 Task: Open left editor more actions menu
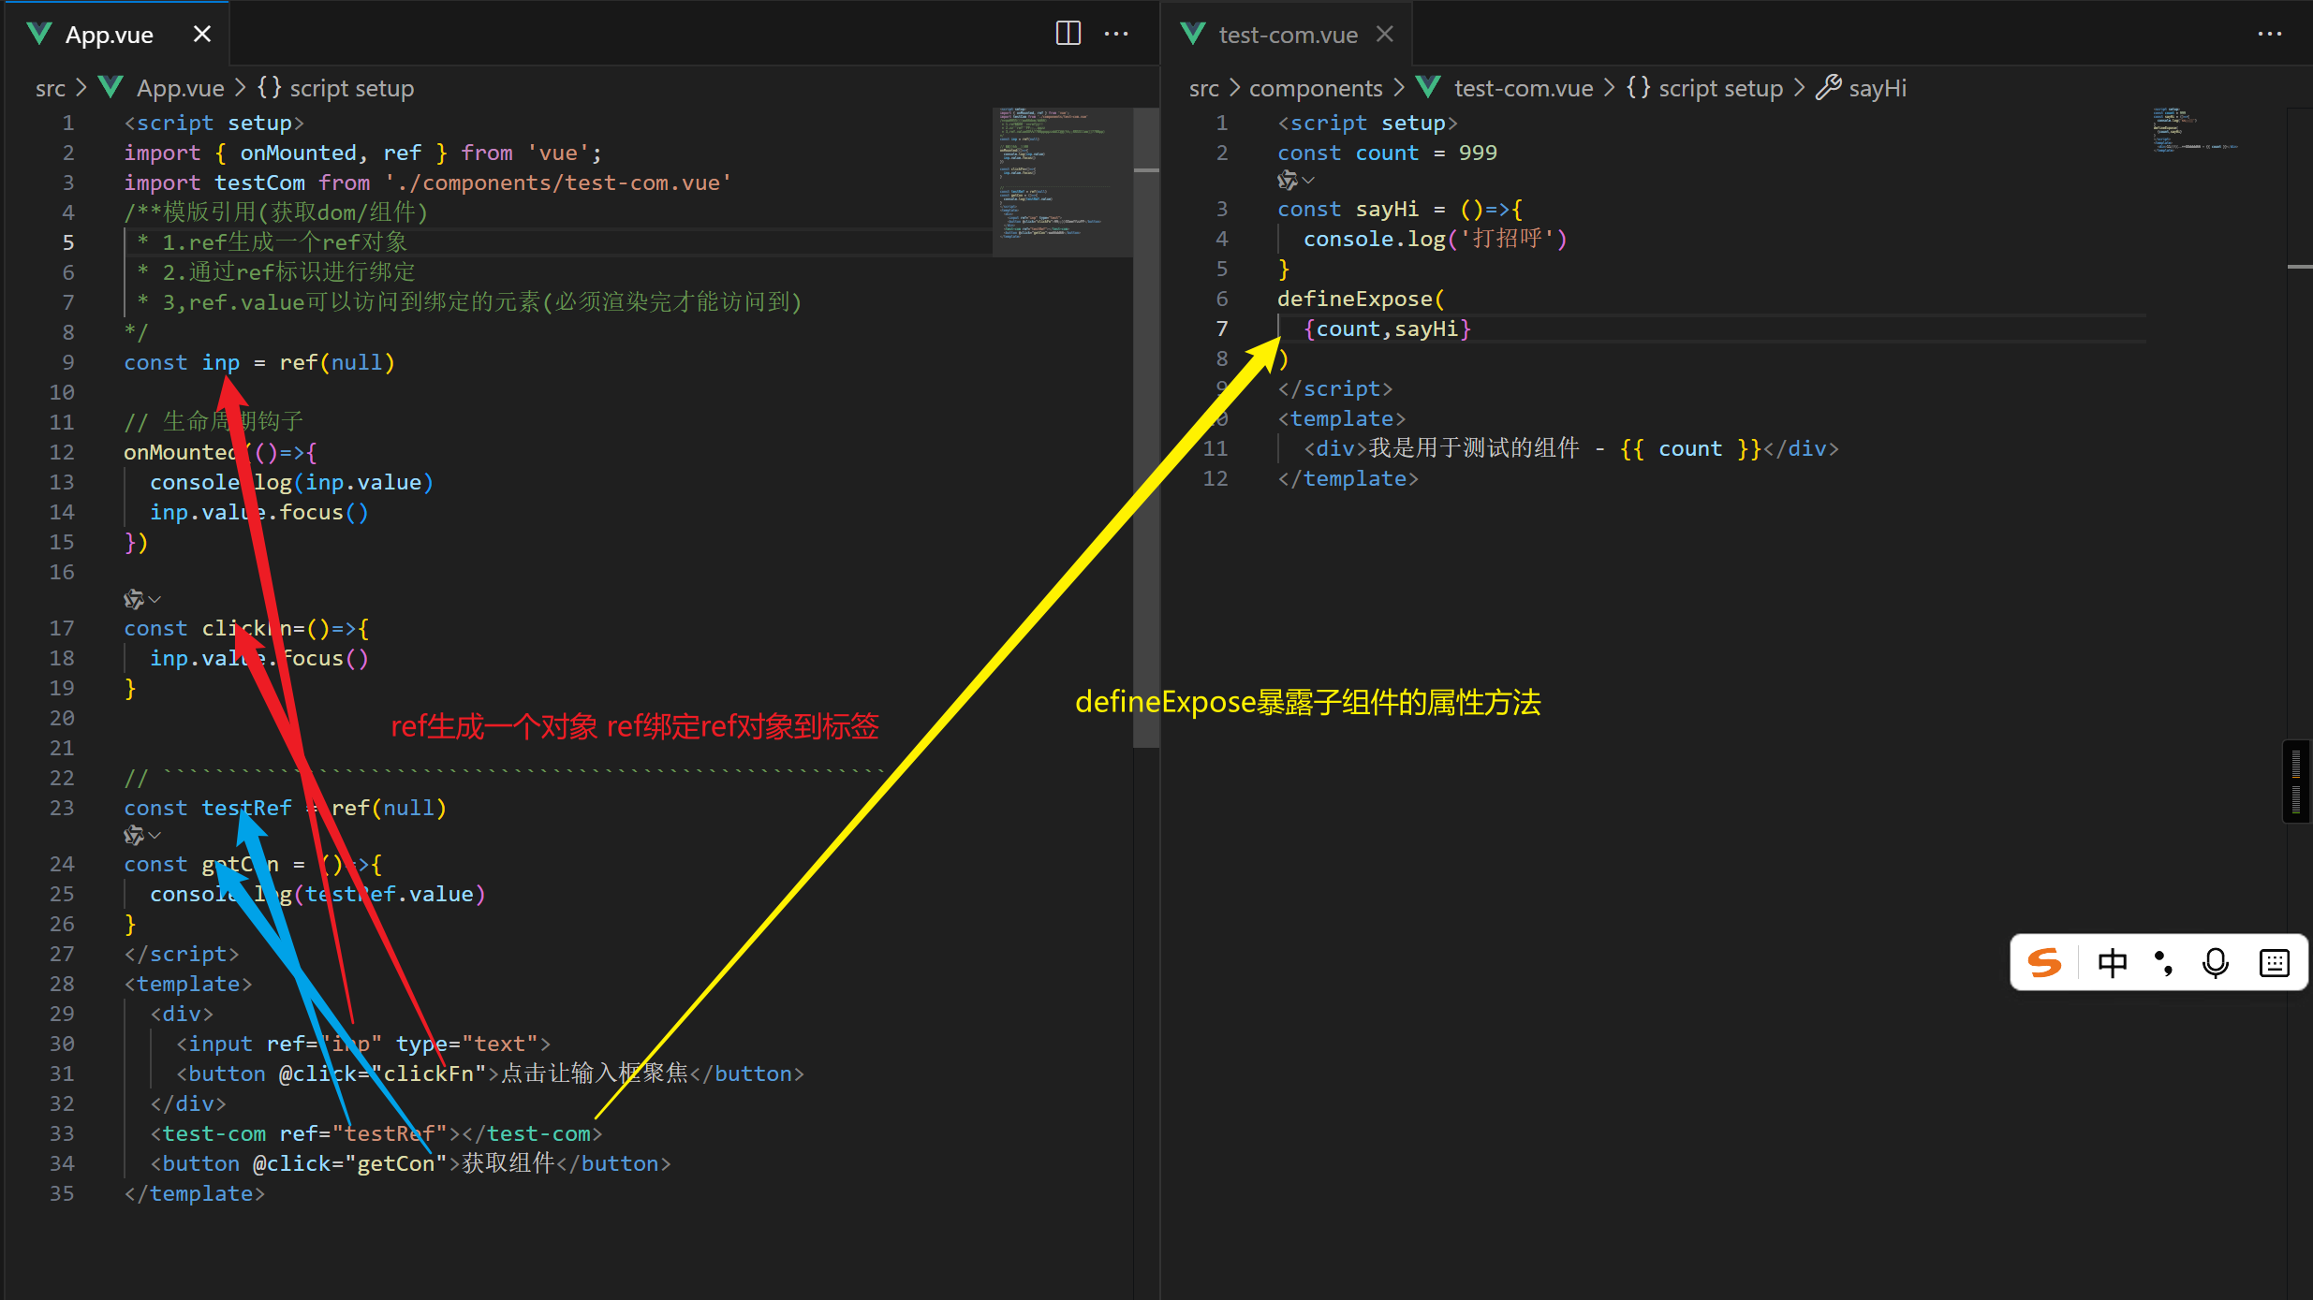(1116, 34)
